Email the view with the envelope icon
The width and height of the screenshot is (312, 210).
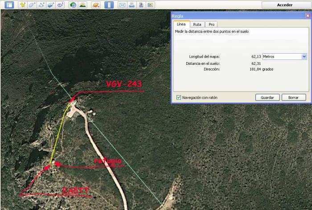(122, 5)
